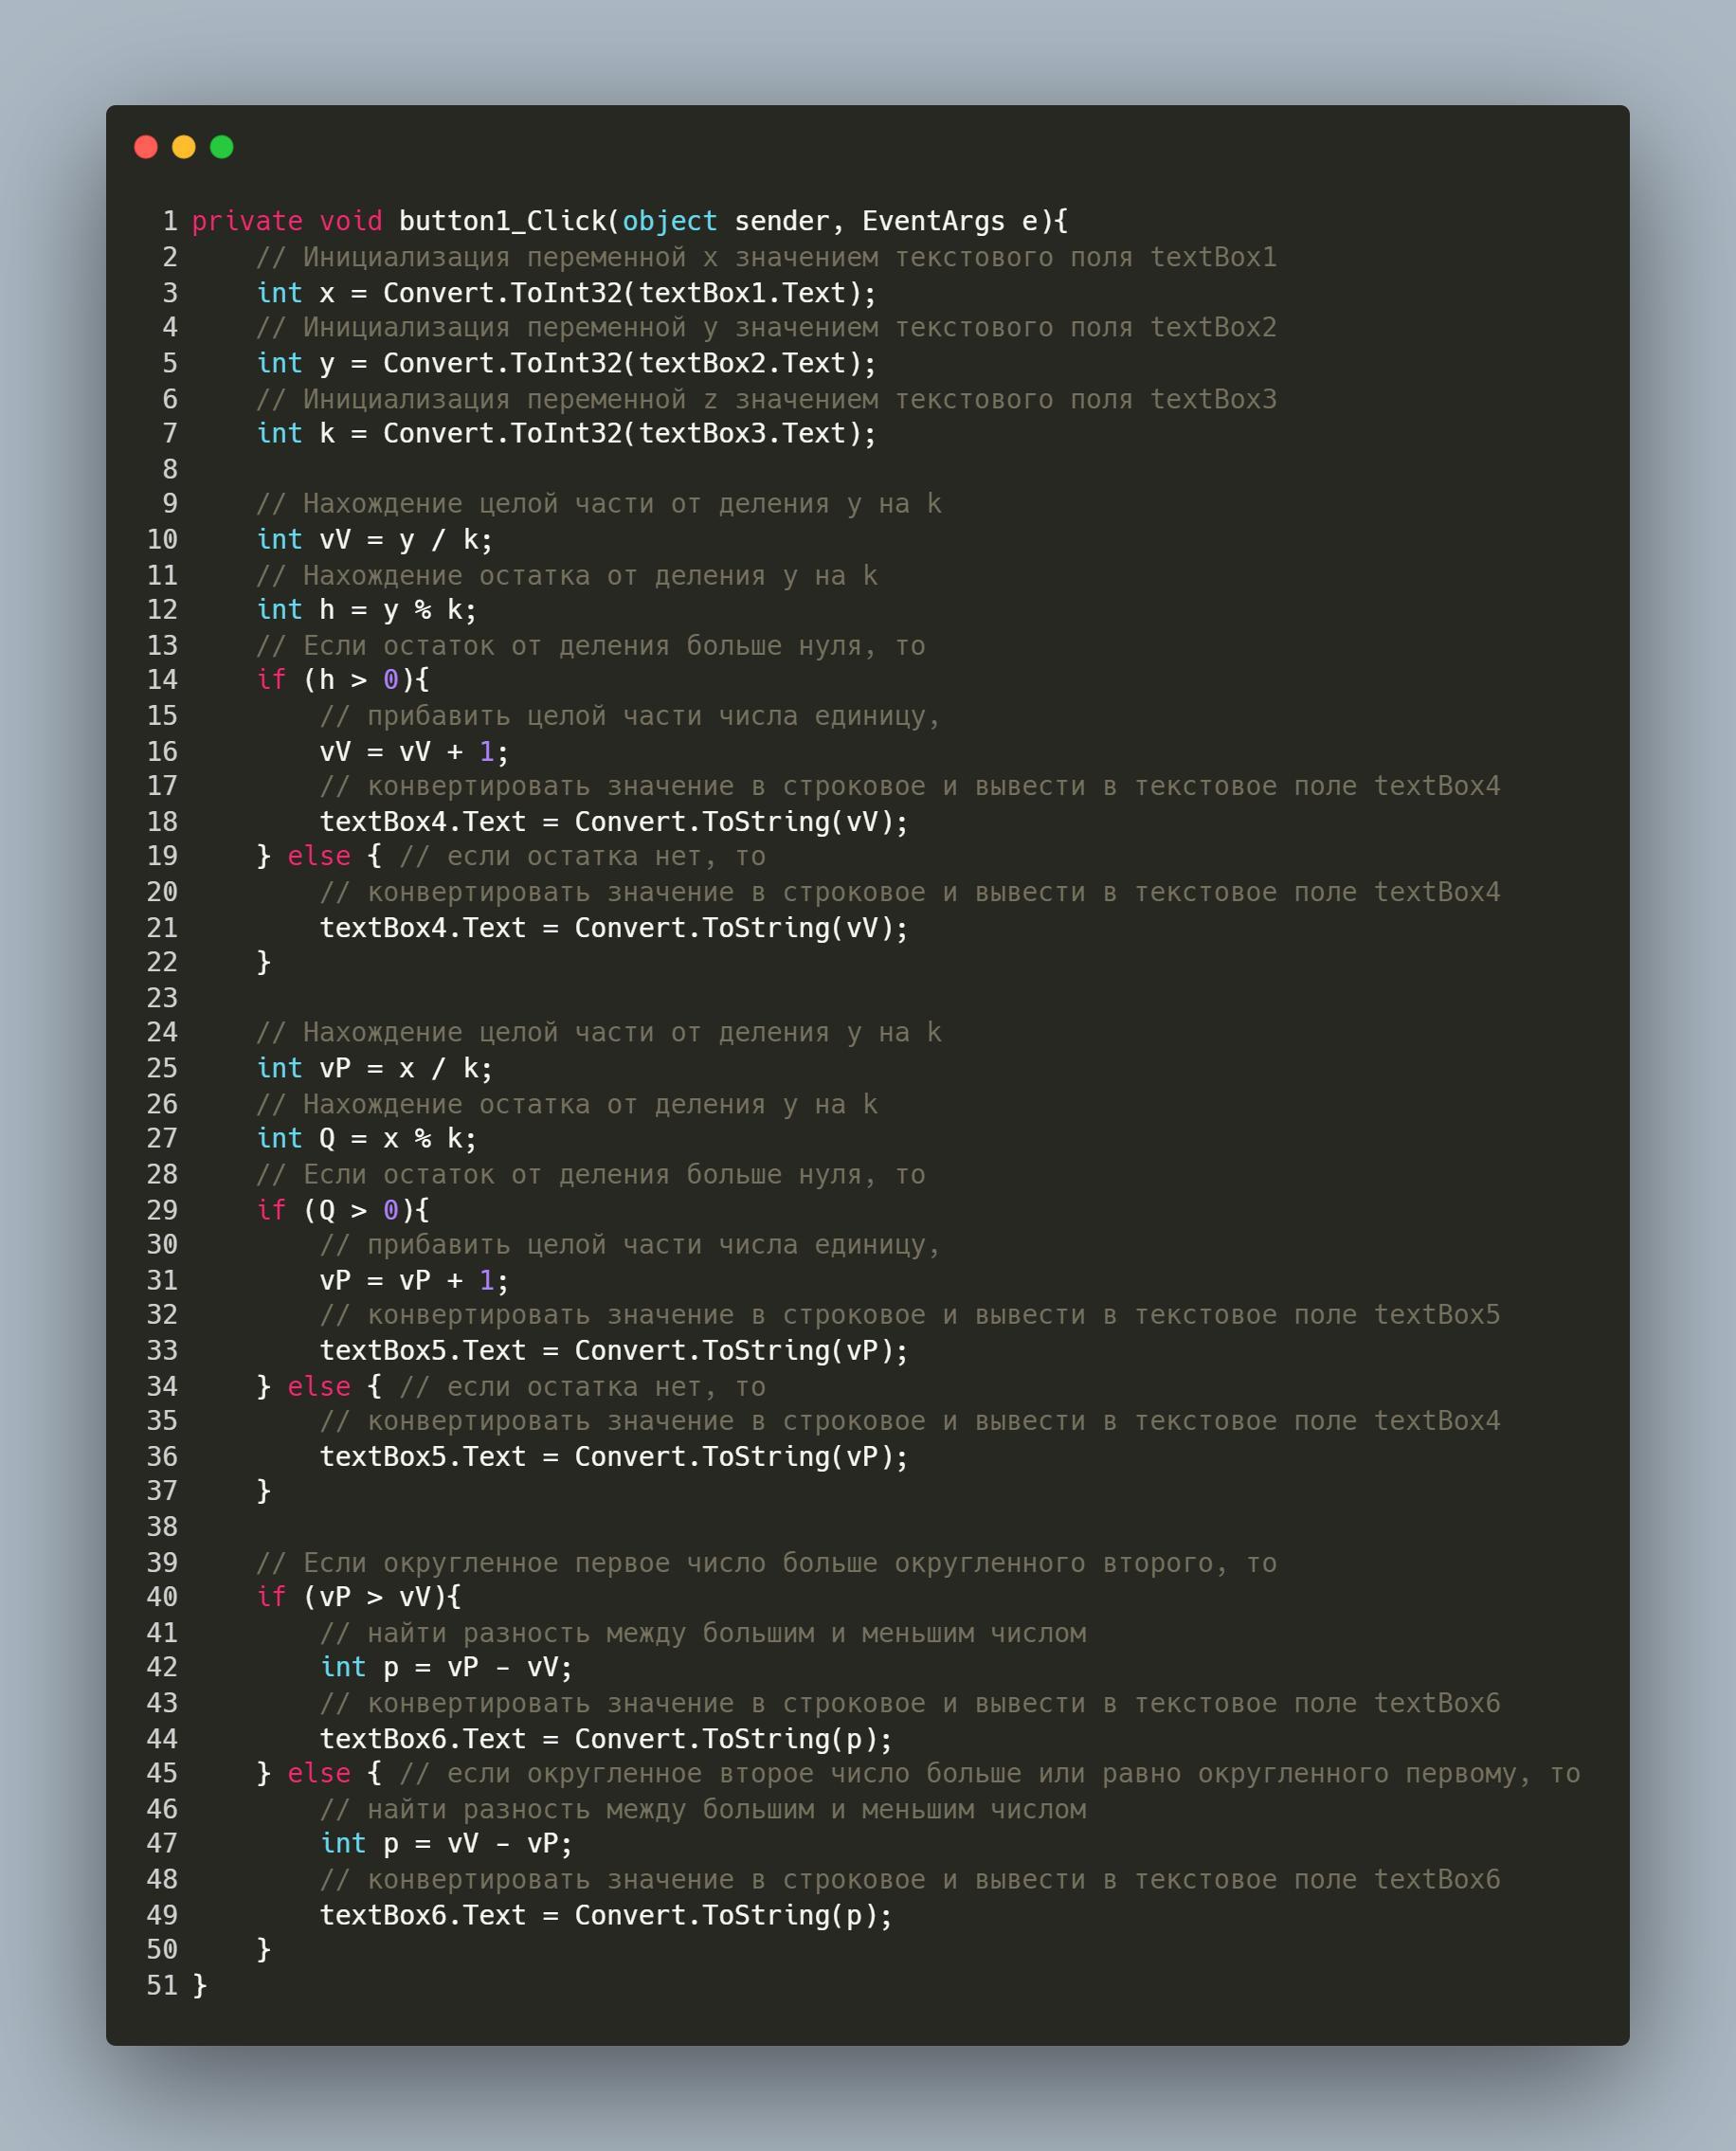Click the comment on line 32 mentioning textBox5

click(x=910, y=1314)
